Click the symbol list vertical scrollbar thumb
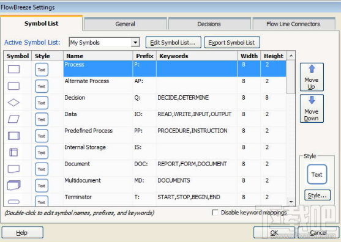 tap(291, 77)
